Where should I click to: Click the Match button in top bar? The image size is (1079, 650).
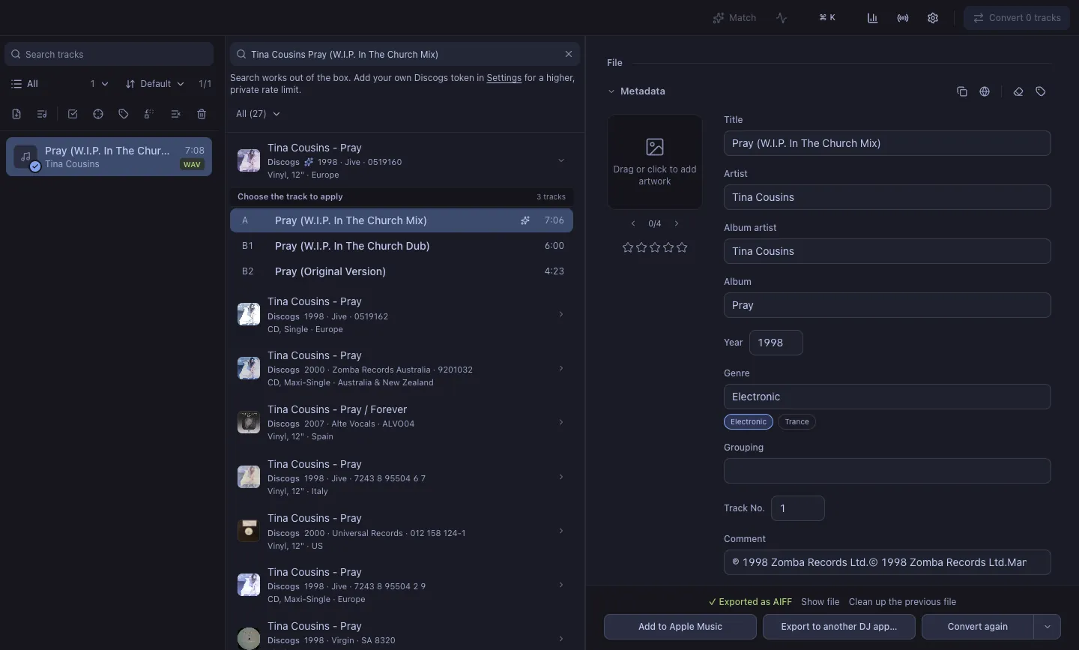click(734, 18)
